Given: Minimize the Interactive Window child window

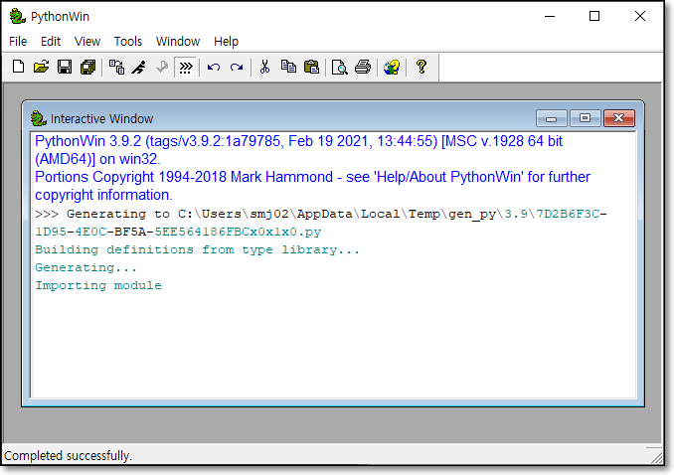Looking at the screenshot, I should click(552, 118).
